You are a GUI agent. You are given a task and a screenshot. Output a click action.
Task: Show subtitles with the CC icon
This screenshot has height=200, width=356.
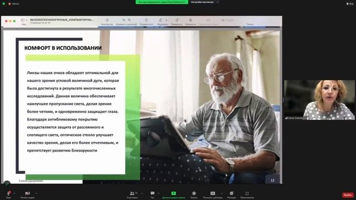pyautogui.click(x=212, y=193)
